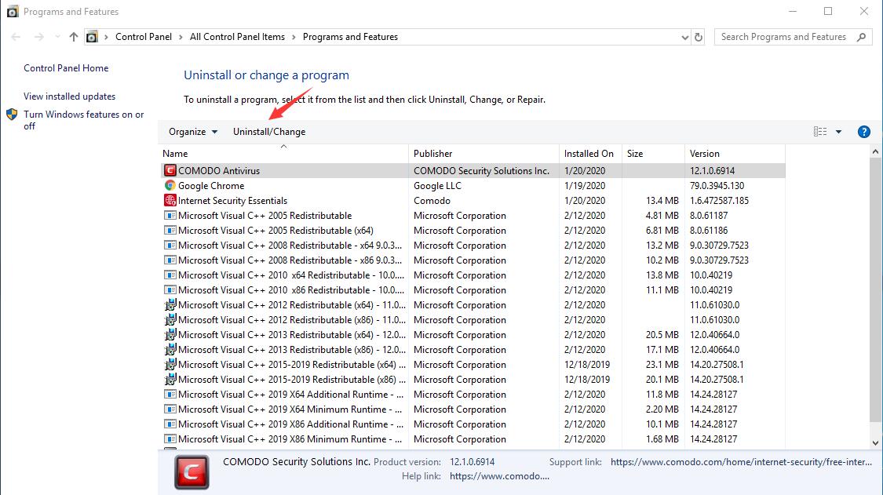Viewport: 883px width, 495px height.
Task: Expand chevron before Control Panel breadcrumb
Action: pyautogui.click(x=106, y=37)
